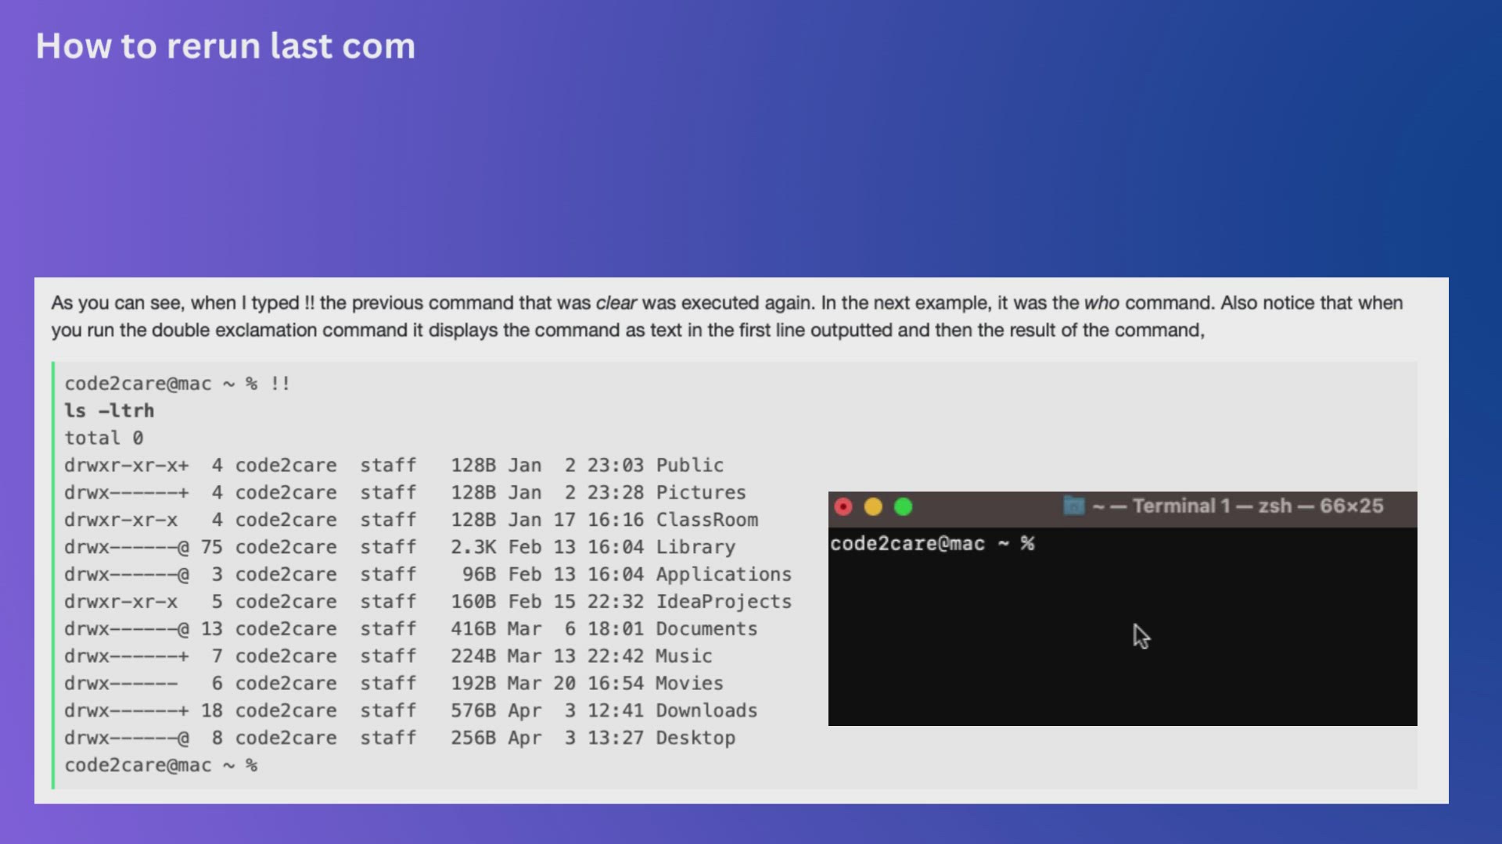Click the slide heading "How to rerun last com"
Image resolution: width=1502 pixels, height=844 pixels.
tap(225, 46)
